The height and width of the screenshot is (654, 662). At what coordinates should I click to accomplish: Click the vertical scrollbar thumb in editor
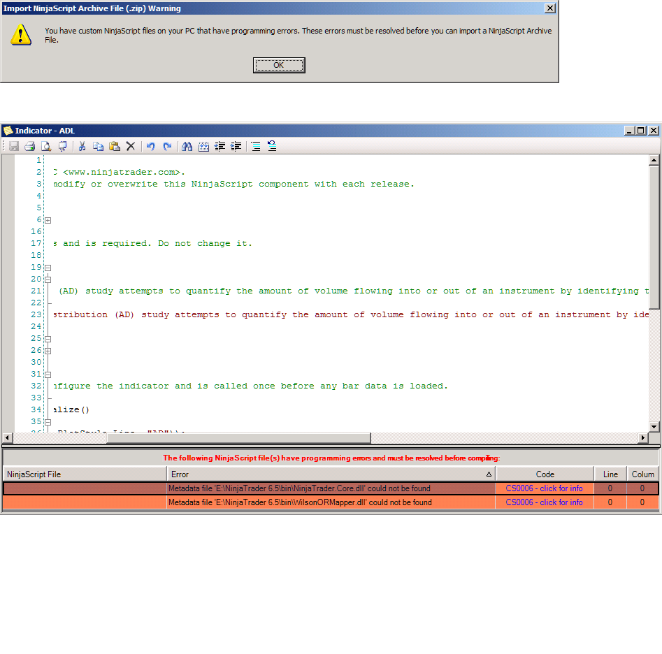pos(654,238)
